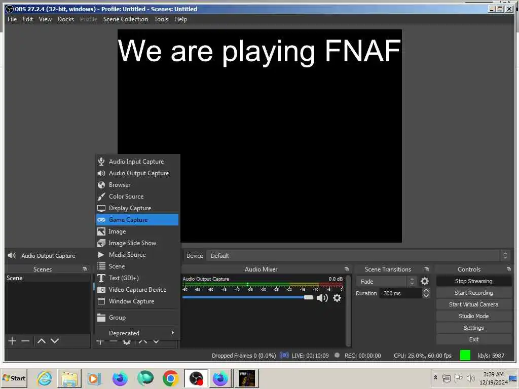The image size is (519, 389).
Task: Click the tray Action Center flag icon
Action: [x=458, y=378]
